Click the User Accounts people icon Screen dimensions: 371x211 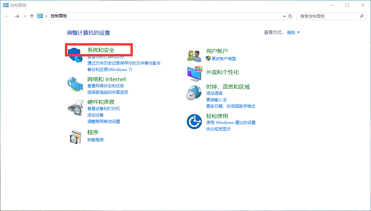click(195, 55)
